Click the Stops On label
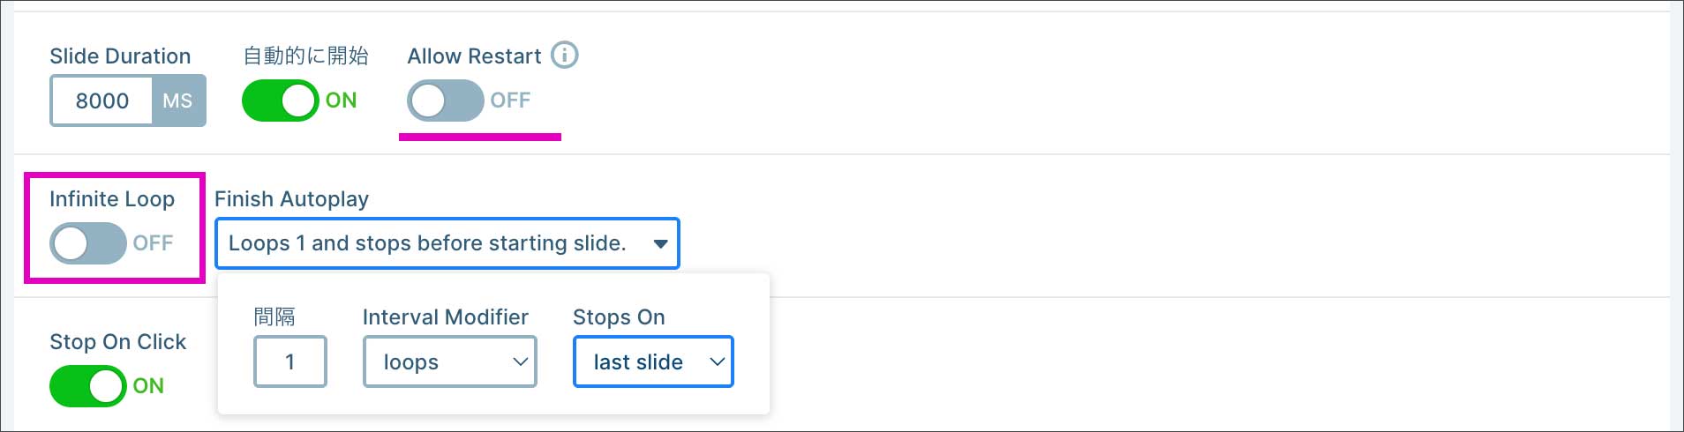This screenshot has height=432, width=1684. click(619, 317)
